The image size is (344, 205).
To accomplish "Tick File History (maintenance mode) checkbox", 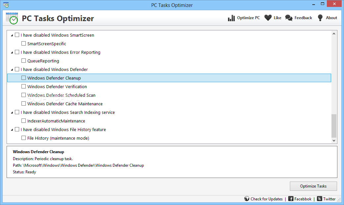I will 24,138.
